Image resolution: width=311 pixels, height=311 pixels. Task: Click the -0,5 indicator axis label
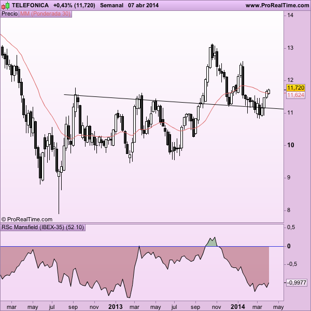tap(292, 264)
